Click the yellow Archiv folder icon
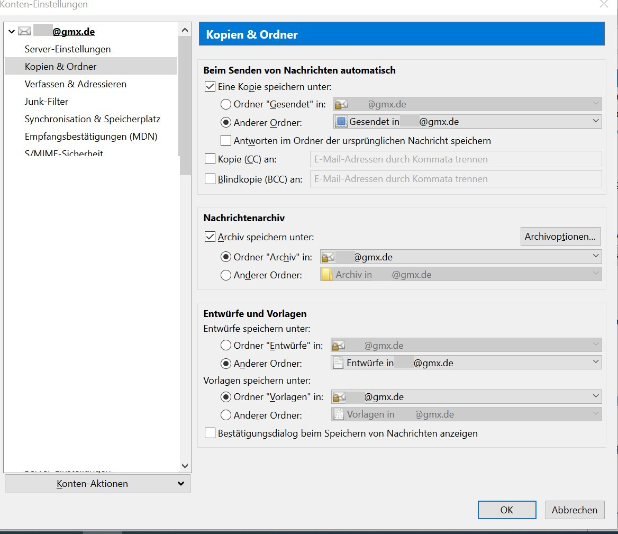This screenshot has width=618, height=534. pyautogui.click(x=328, y=275)
